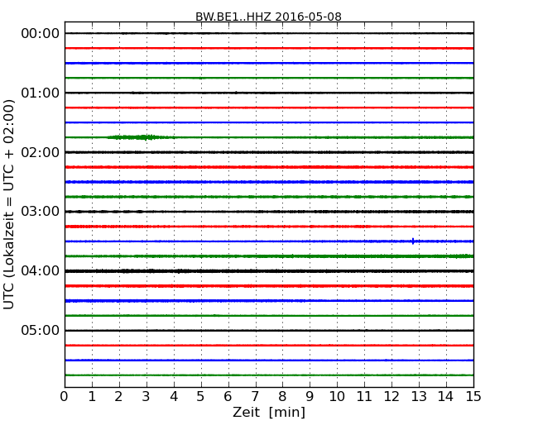Click x-axis tick label 15
This screenshot has height=430, width=538.
pyautogui.click(x=473, y=397)
